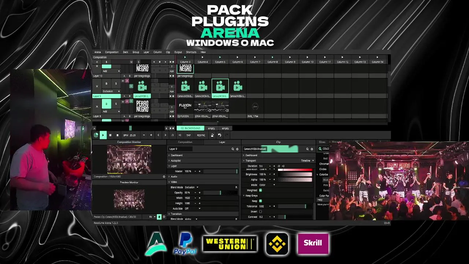Adjust the Tolerance slider
The image size is (469, 264).
click(295, 206)
